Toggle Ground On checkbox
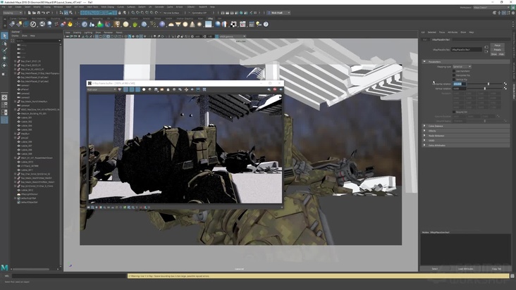Image resolution: width=516 pixels, height=290 pixels. pos(454,112)
